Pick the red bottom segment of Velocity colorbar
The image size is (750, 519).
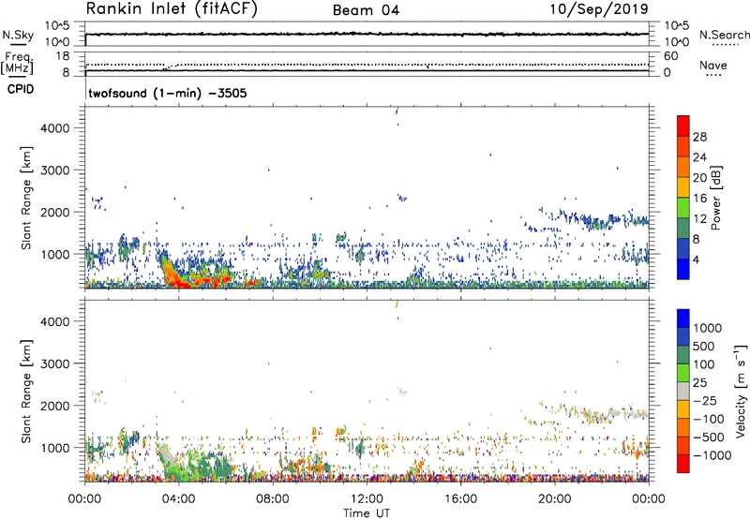683,464
